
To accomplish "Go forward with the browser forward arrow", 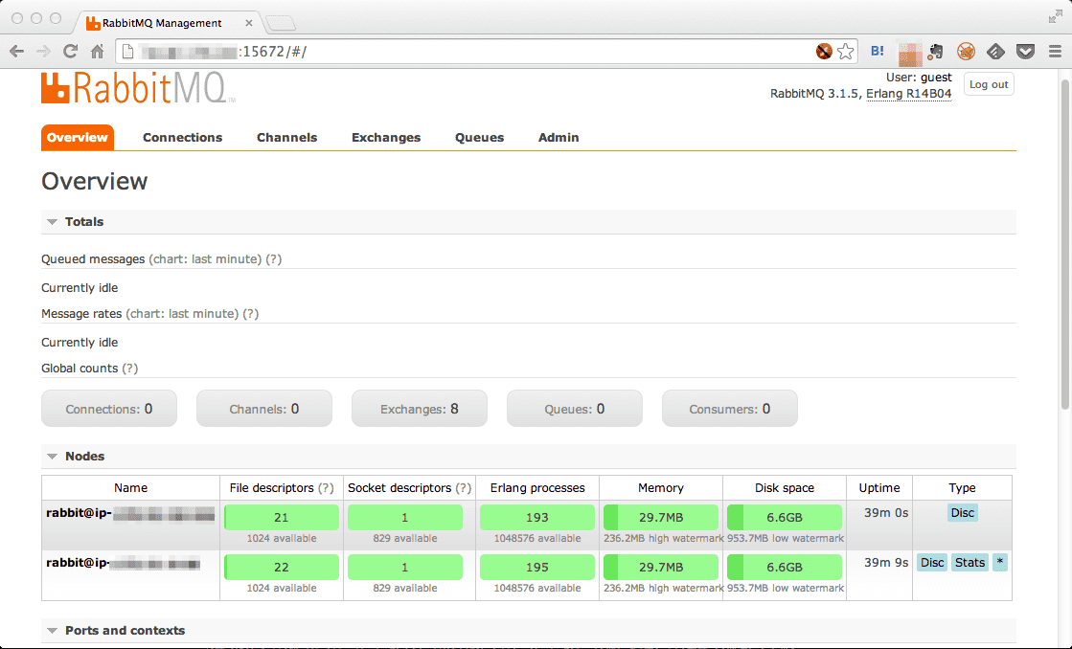I will pyautogui.click(x=43, y=52).
